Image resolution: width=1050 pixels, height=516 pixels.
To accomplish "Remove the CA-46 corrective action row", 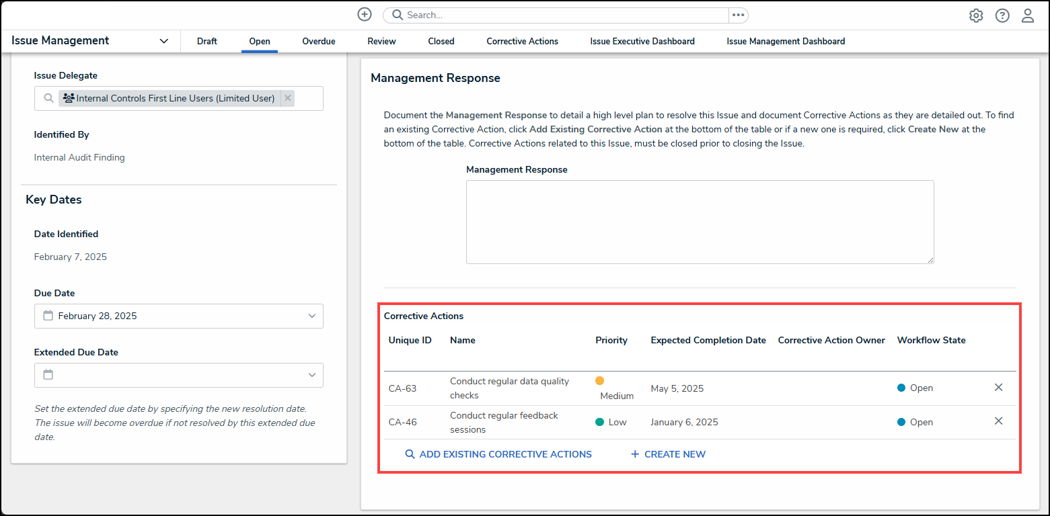I will tap(998, 421).
